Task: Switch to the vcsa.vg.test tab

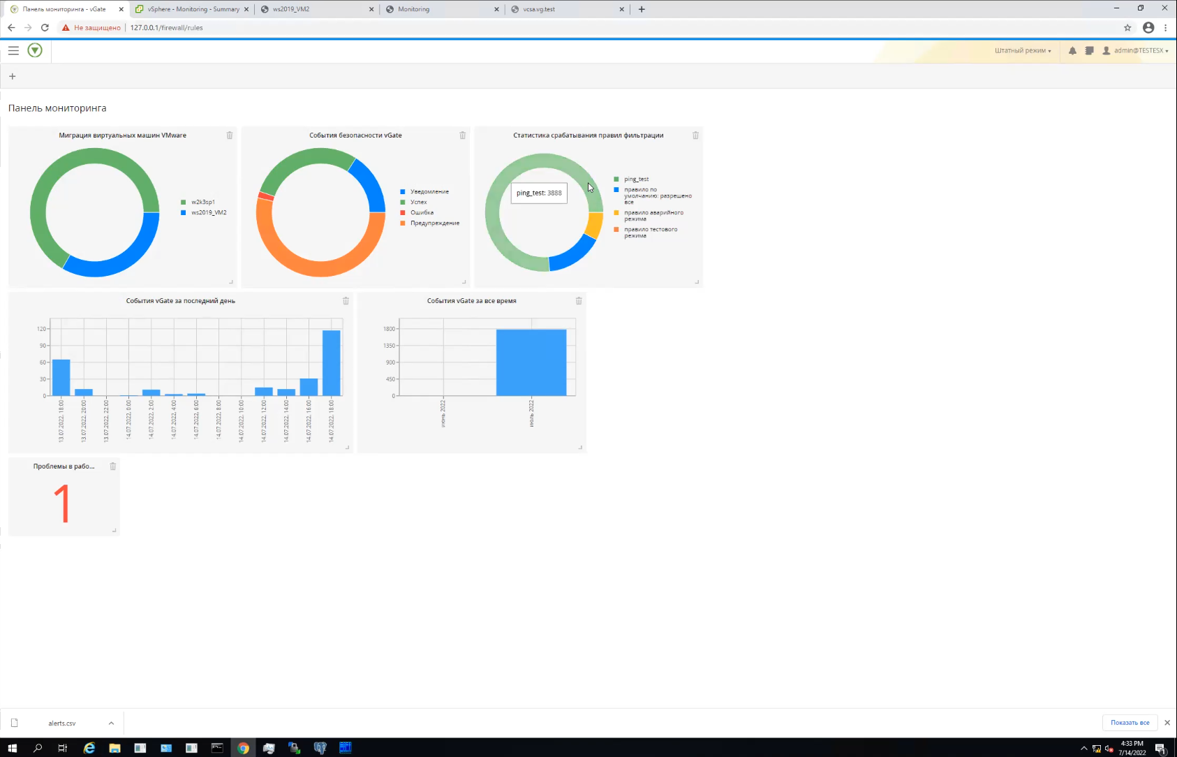Action: [566, 9]
